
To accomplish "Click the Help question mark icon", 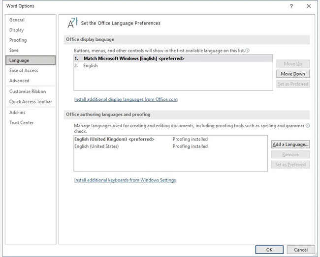I will (x=291, y=6).
